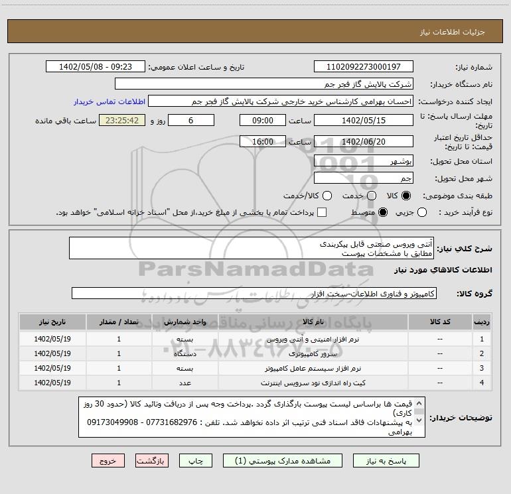Click scroll-up arrow in buyer notes box
The height and width of the screenshot is (494, 511).
coord(419,402)
